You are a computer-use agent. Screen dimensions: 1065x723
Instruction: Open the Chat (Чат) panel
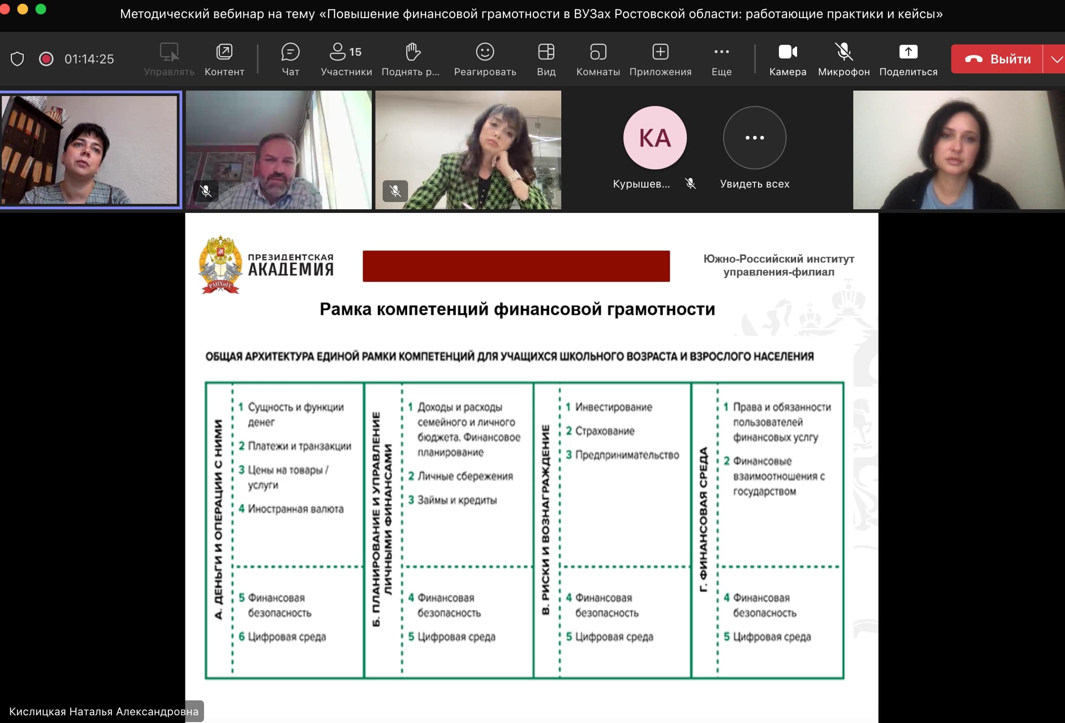pyautogui.click(x=290, y=58)
